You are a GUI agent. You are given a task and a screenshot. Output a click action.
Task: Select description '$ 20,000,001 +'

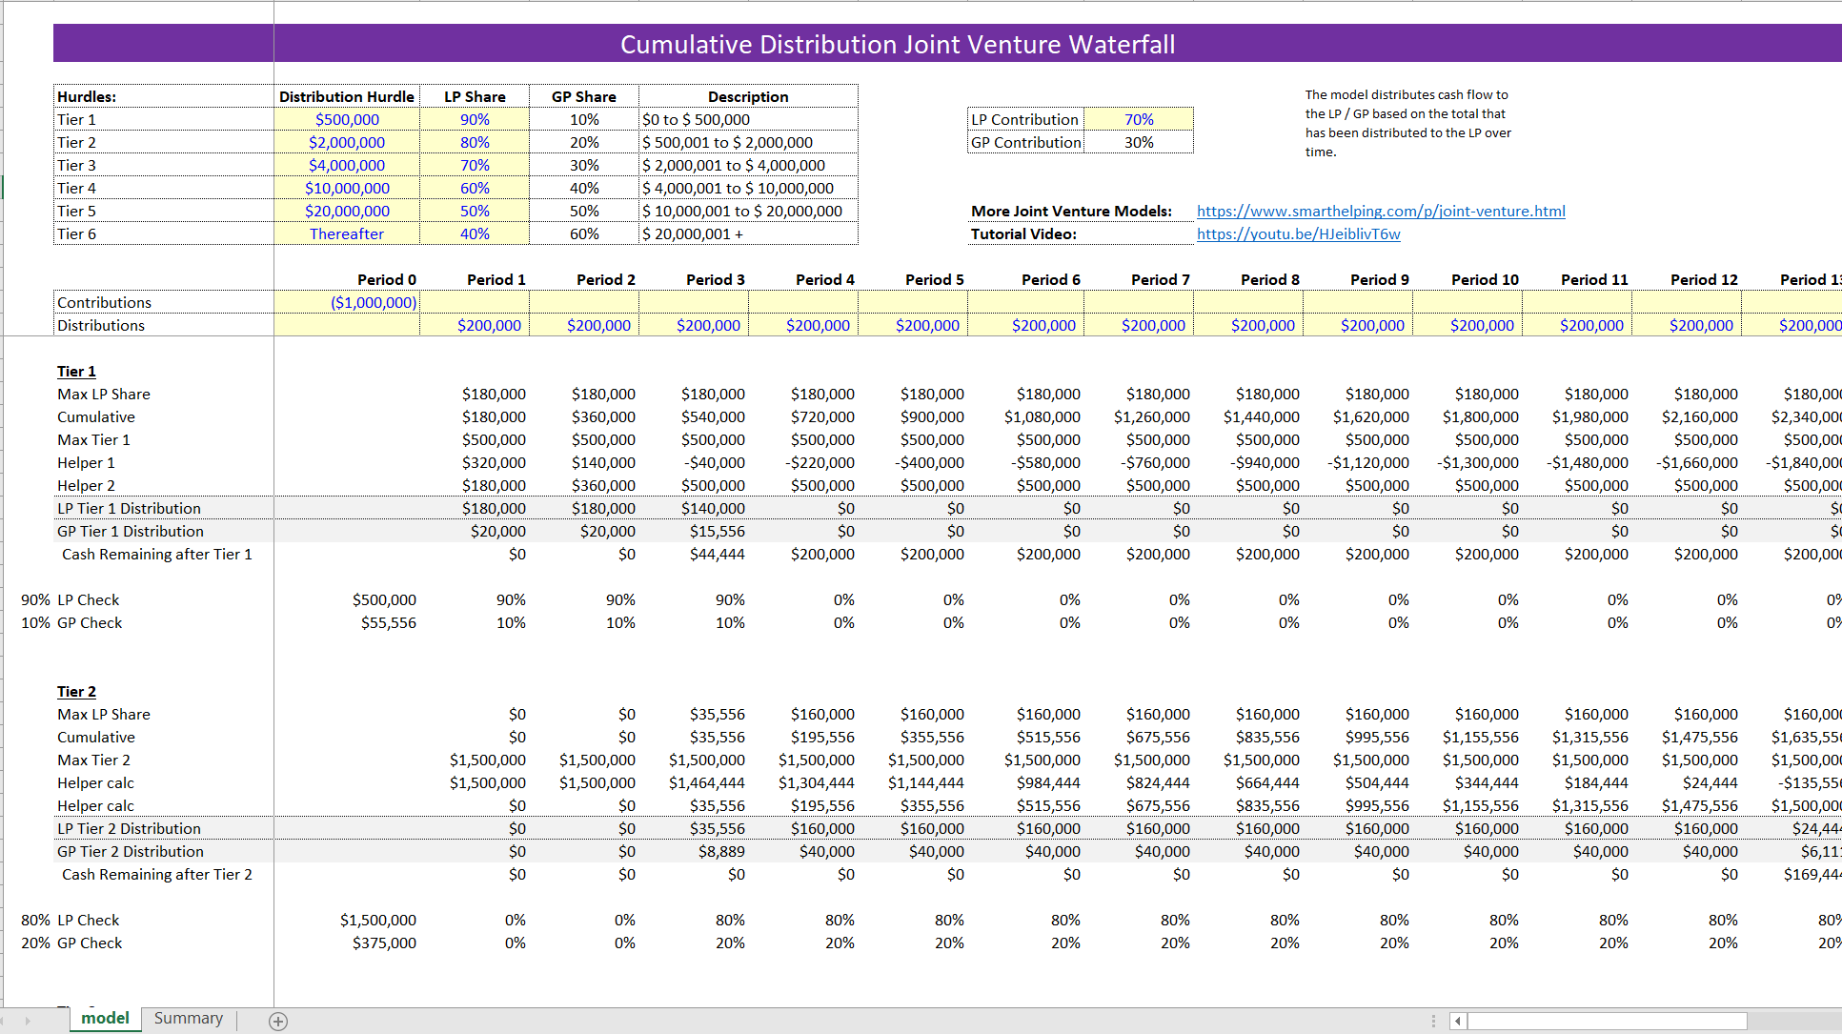pos(748,233)
